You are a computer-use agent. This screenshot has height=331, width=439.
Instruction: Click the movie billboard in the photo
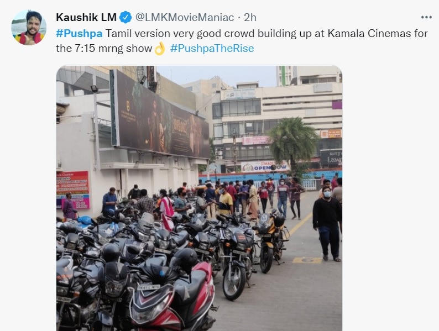point(160,115)
